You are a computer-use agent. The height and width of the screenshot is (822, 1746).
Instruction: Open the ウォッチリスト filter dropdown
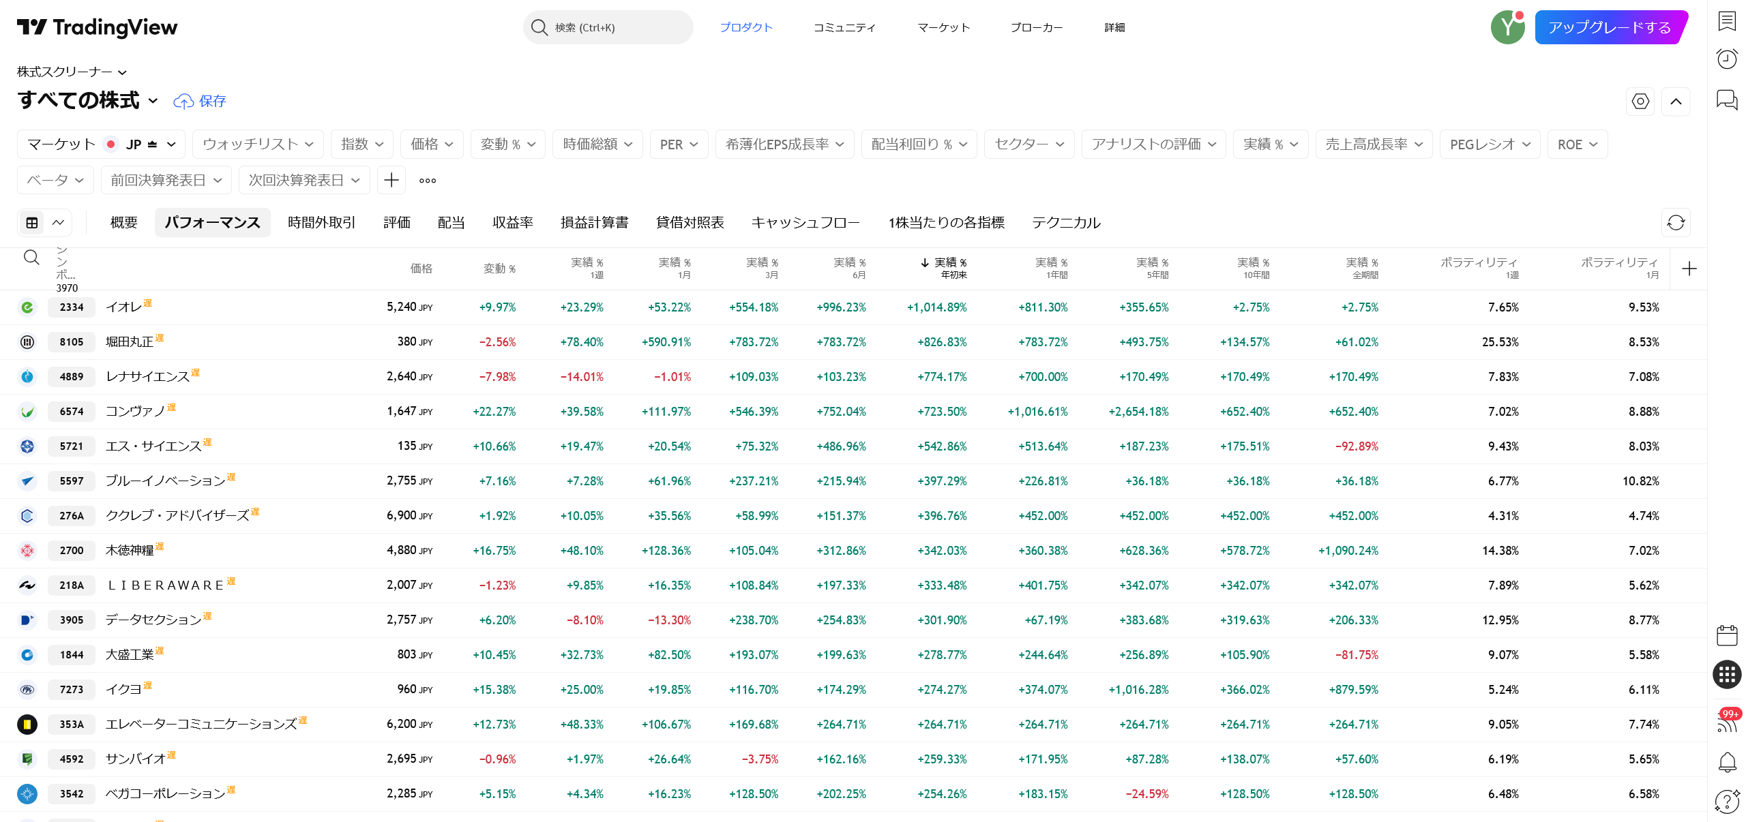[x=257, y=144]
